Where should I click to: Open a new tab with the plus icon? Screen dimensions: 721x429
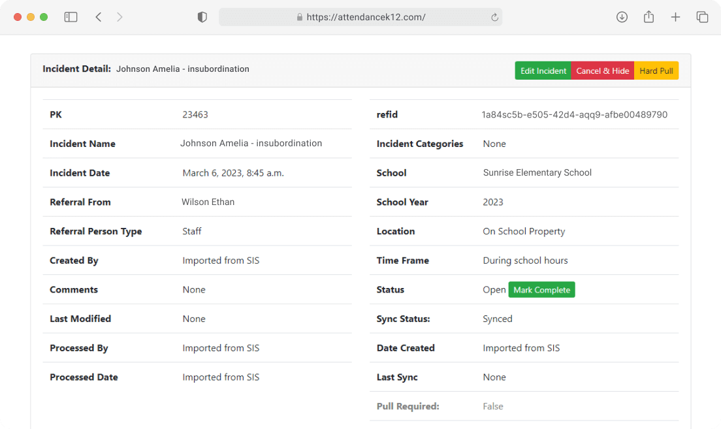675,17
